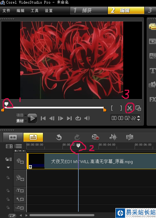Click the scissors split clip button
The image size is (156, 218).
(130, 108)
